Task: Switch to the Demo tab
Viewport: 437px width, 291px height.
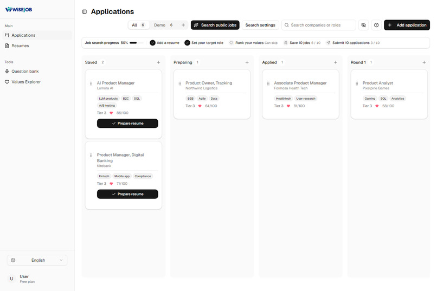Action: click(163, 25)
